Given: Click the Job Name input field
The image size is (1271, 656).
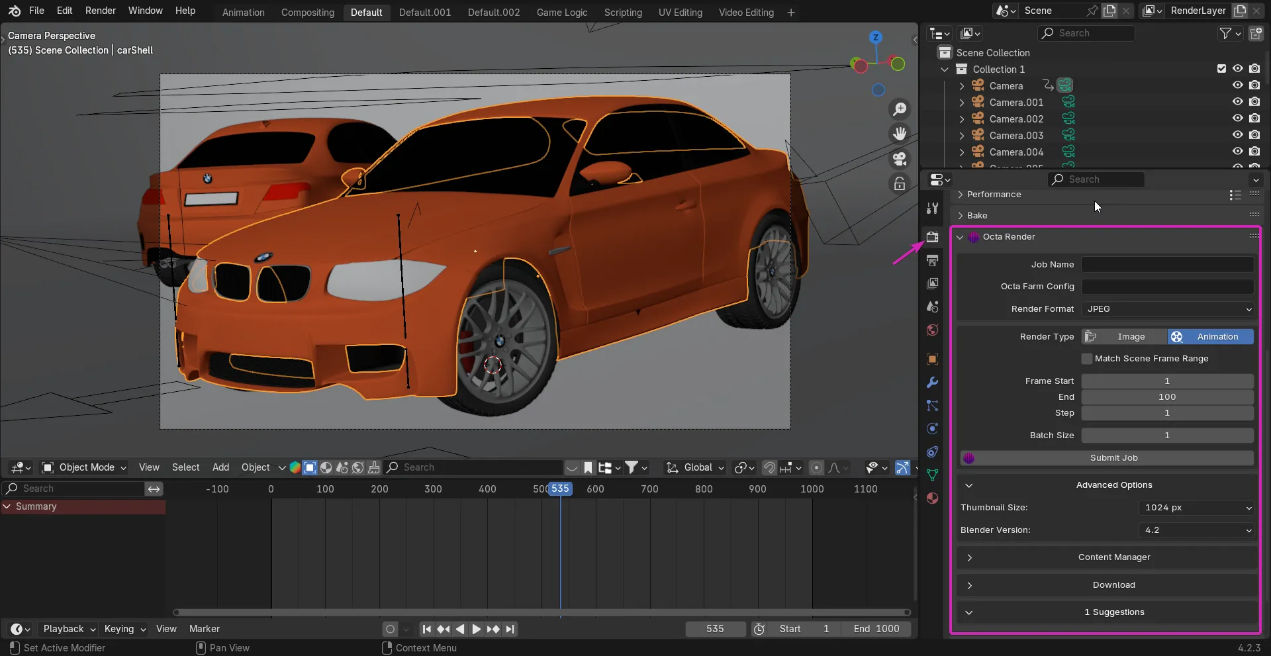Looking at the screenshot, I should pos(1168,264).
